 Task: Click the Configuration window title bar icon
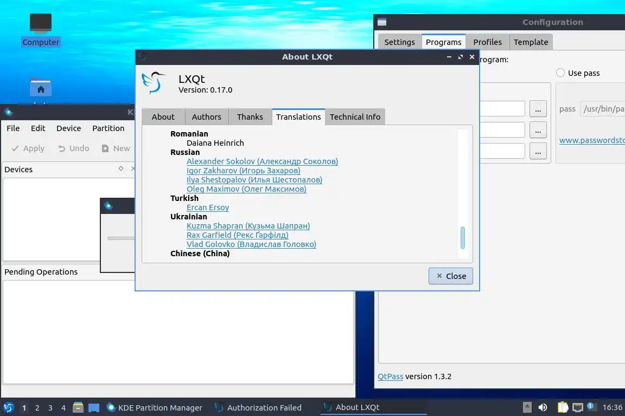coord(382,22)
